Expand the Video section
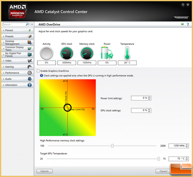 pos(4,61)
